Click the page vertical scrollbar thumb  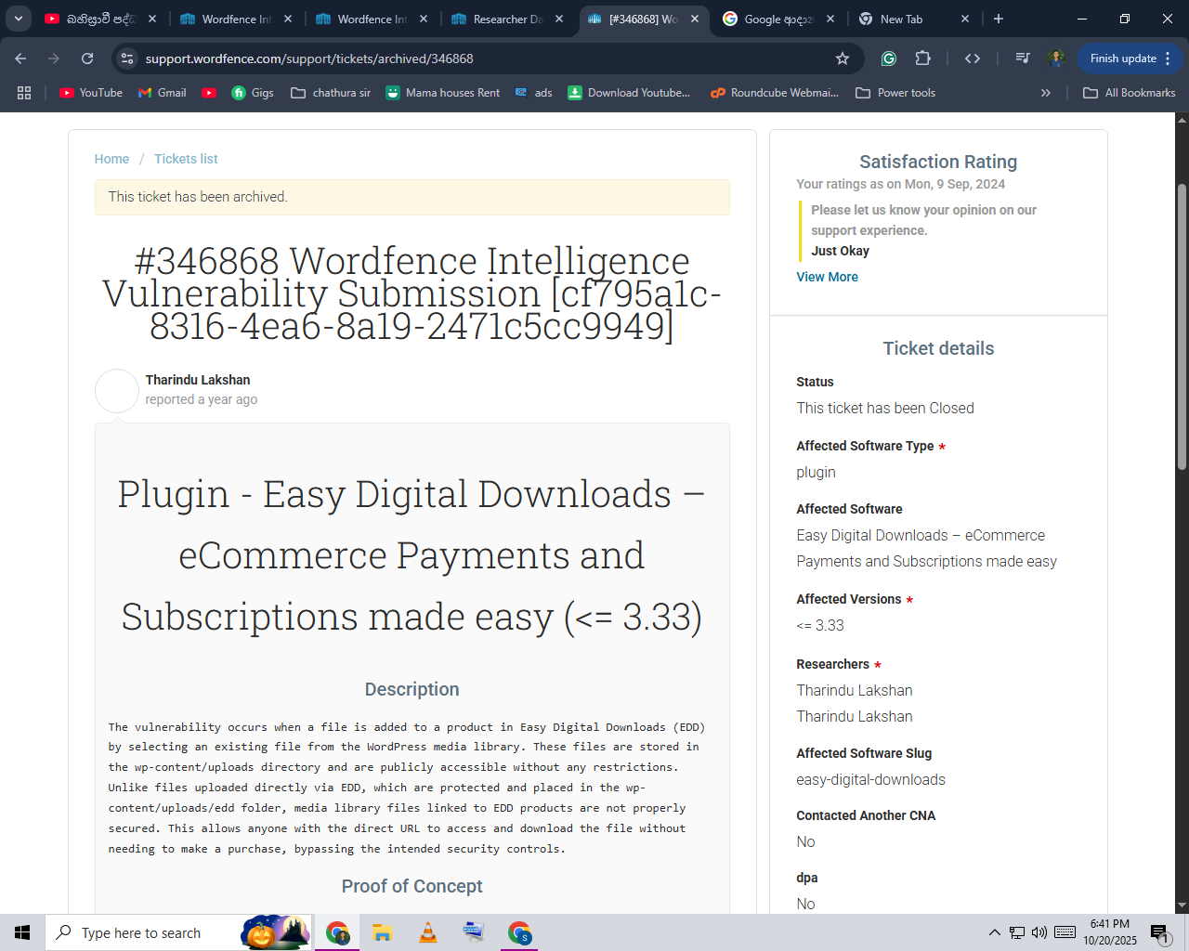[1182, 327]
